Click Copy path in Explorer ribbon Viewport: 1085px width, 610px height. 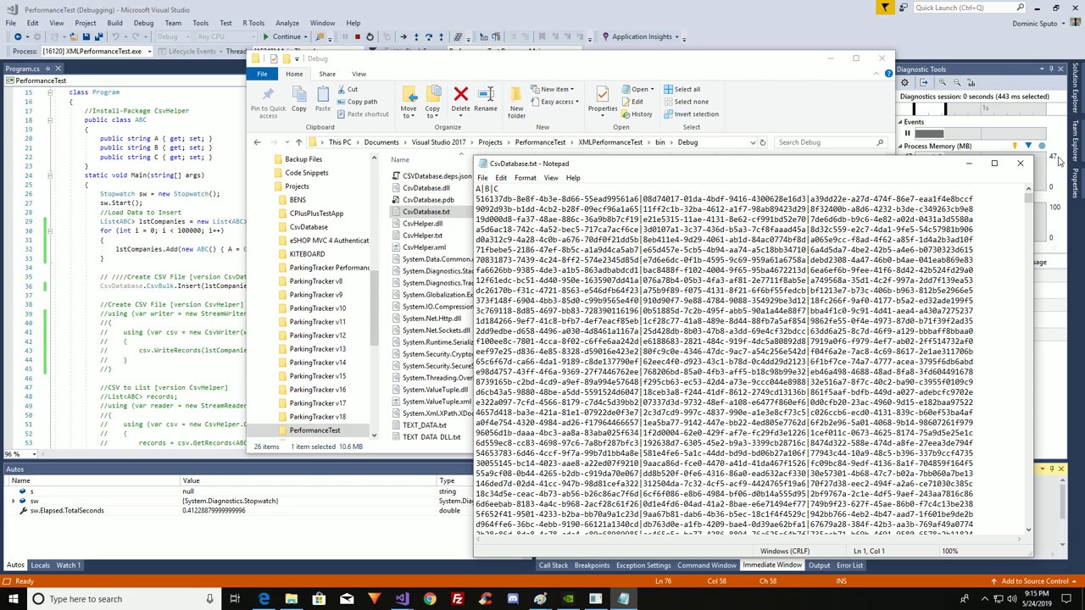click(356, 102)
